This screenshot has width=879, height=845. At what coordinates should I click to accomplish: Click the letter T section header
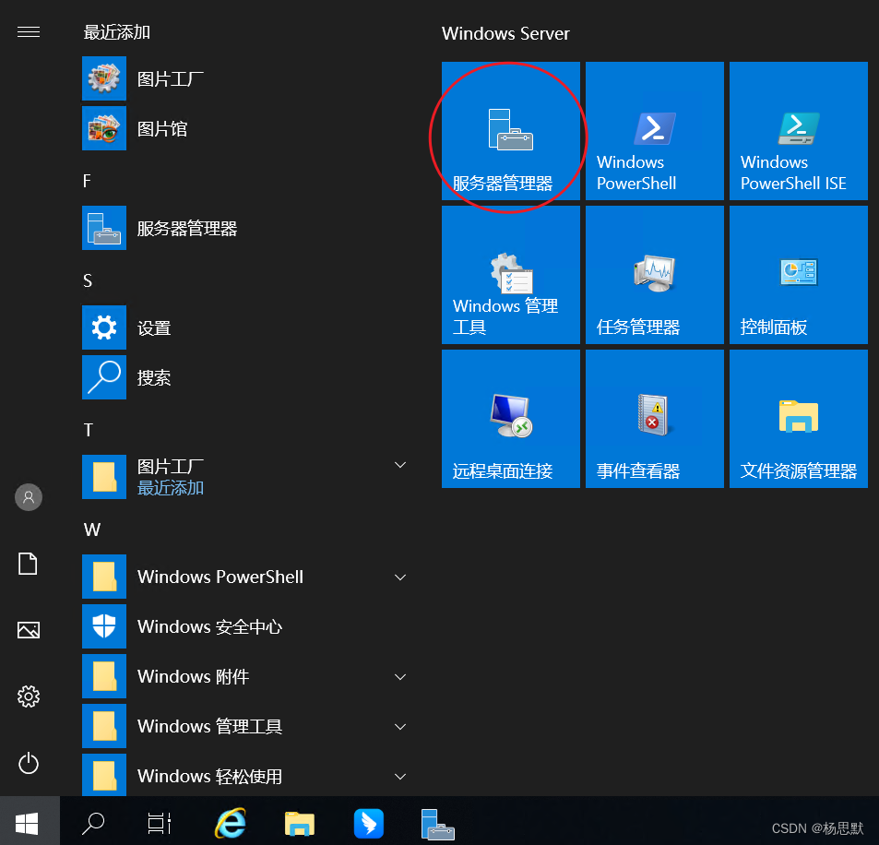tap(88, 430)
